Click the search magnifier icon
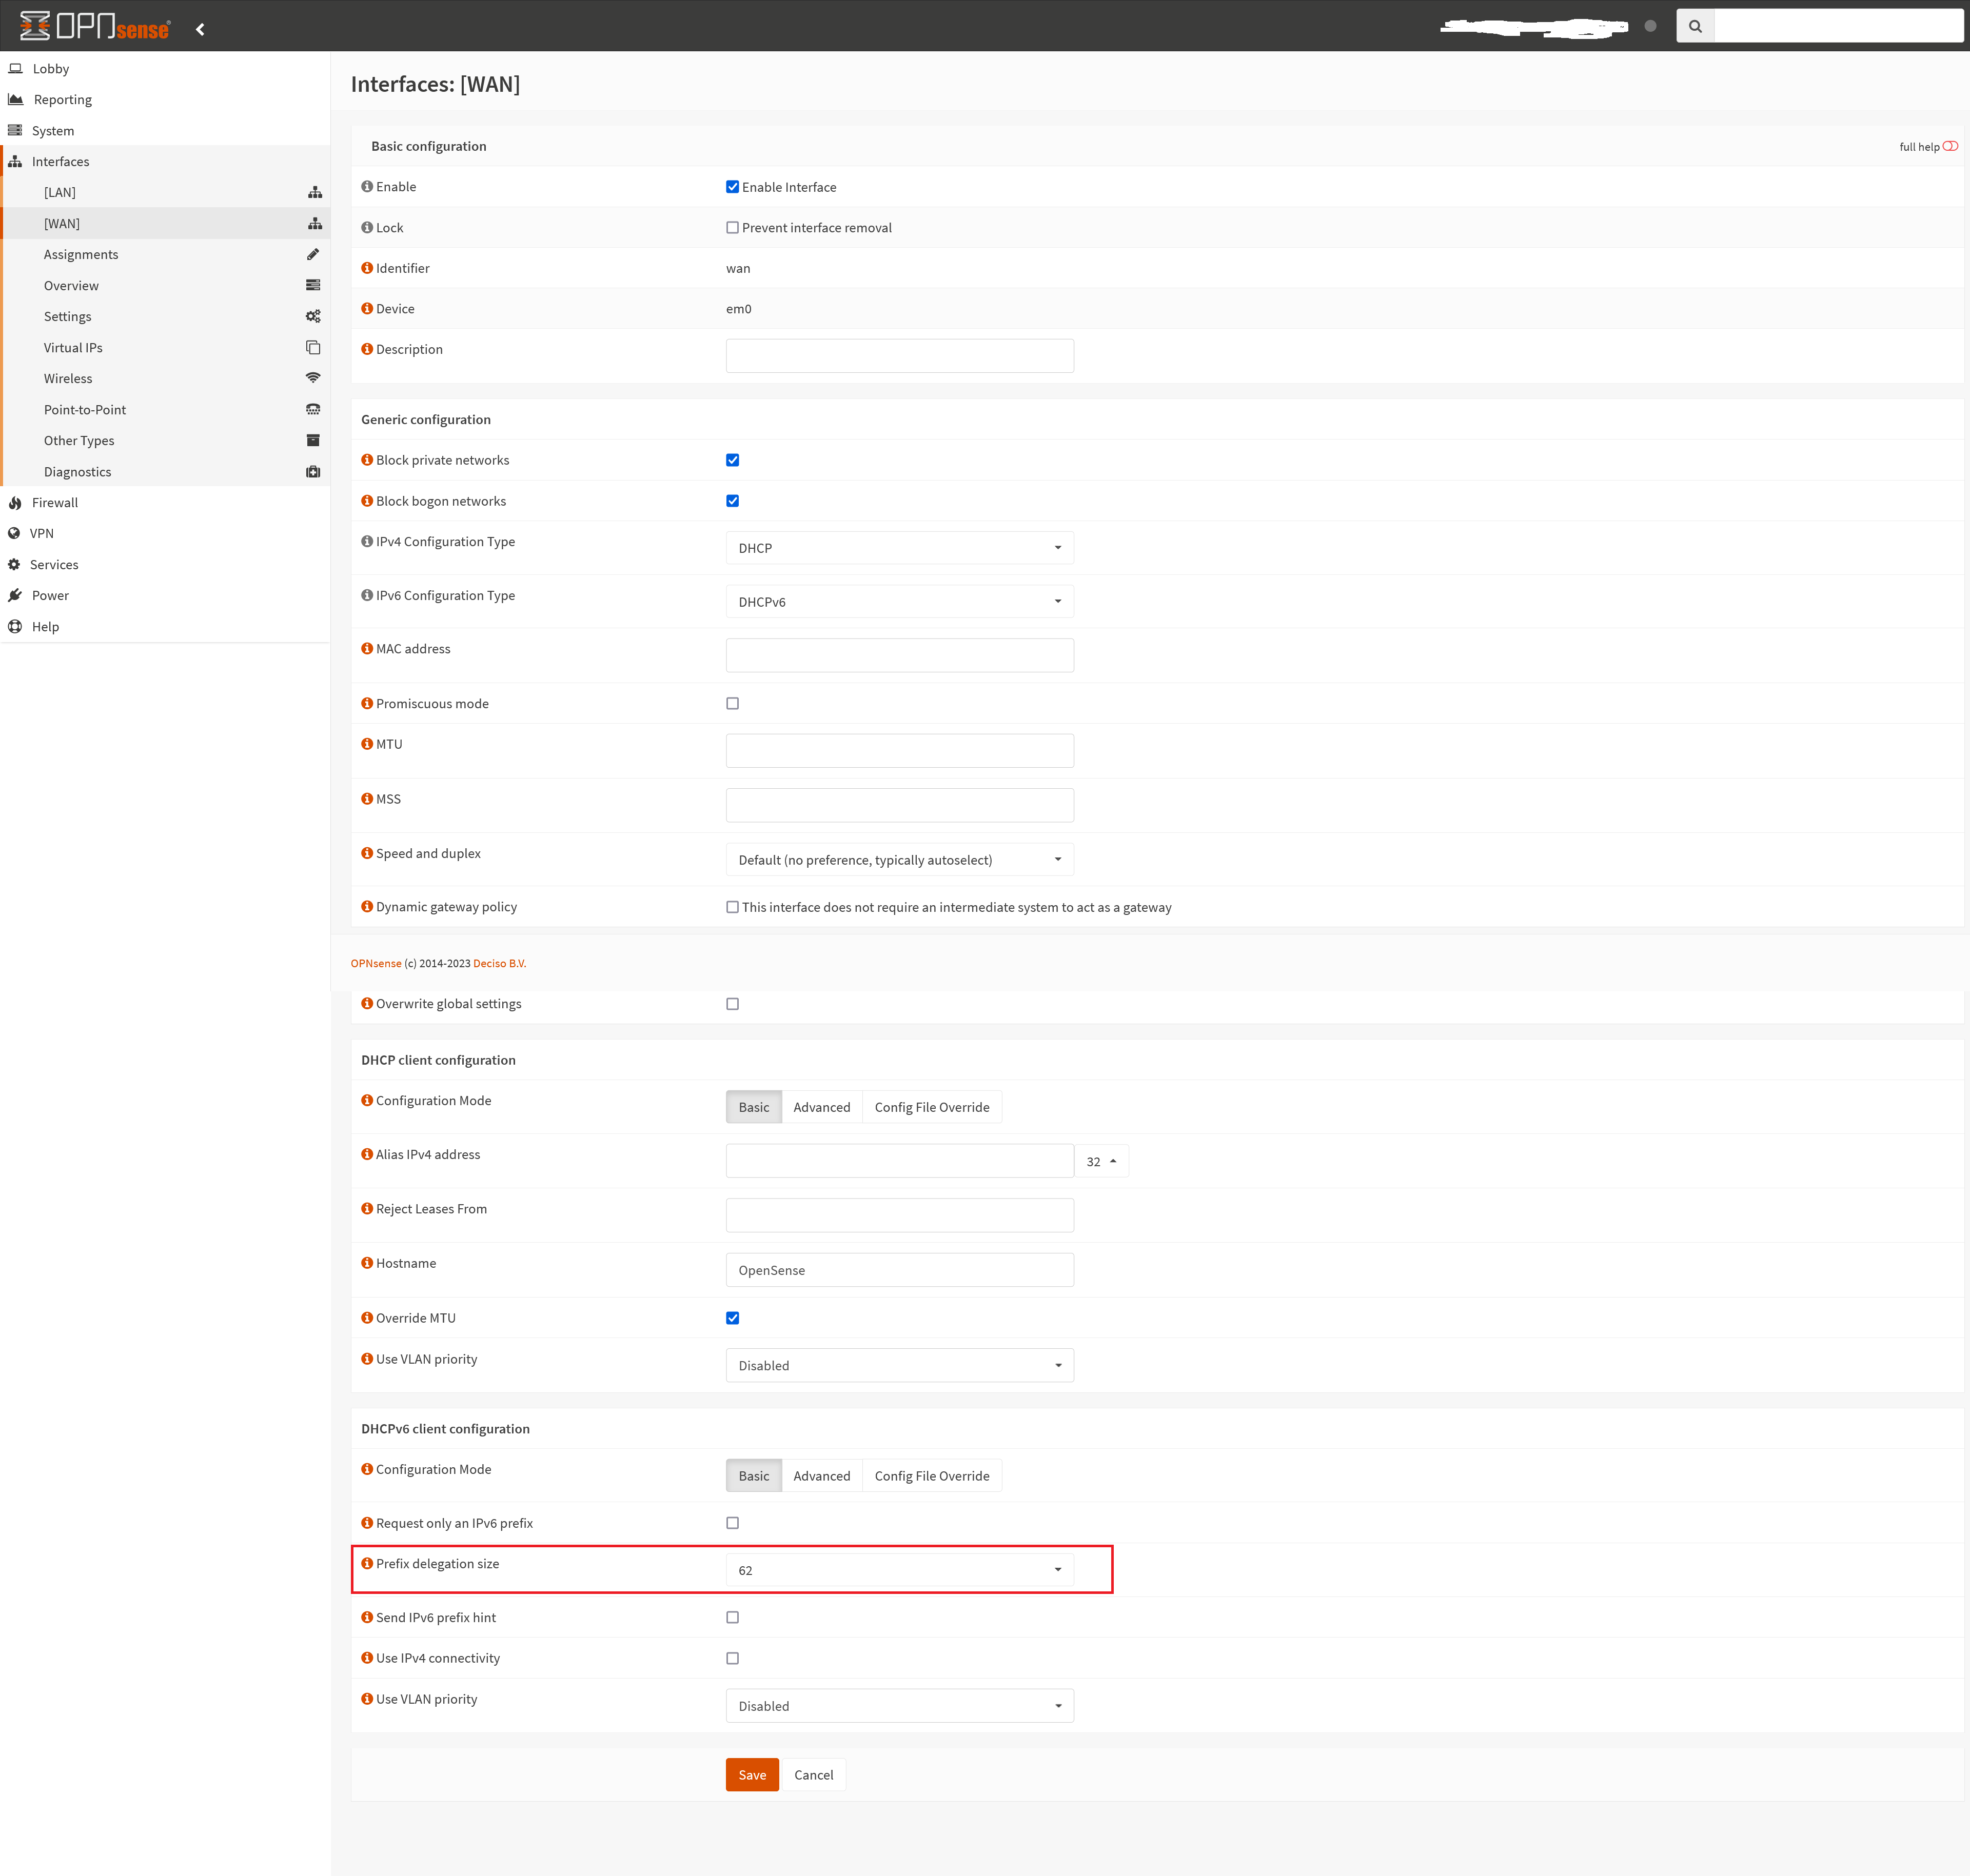Screen dimensions: 1970x1876 pyautogui.click(x=1695, y=26)
